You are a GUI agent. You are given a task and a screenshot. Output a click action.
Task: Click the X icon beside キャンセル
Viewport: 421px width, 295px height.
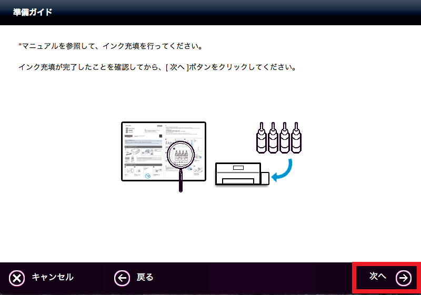click(x=17, y=278)
